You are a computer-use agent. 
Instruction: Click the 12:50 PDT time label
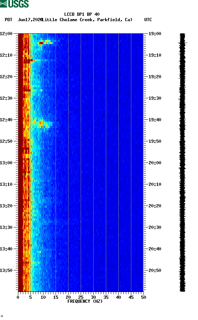pos(6,141)
